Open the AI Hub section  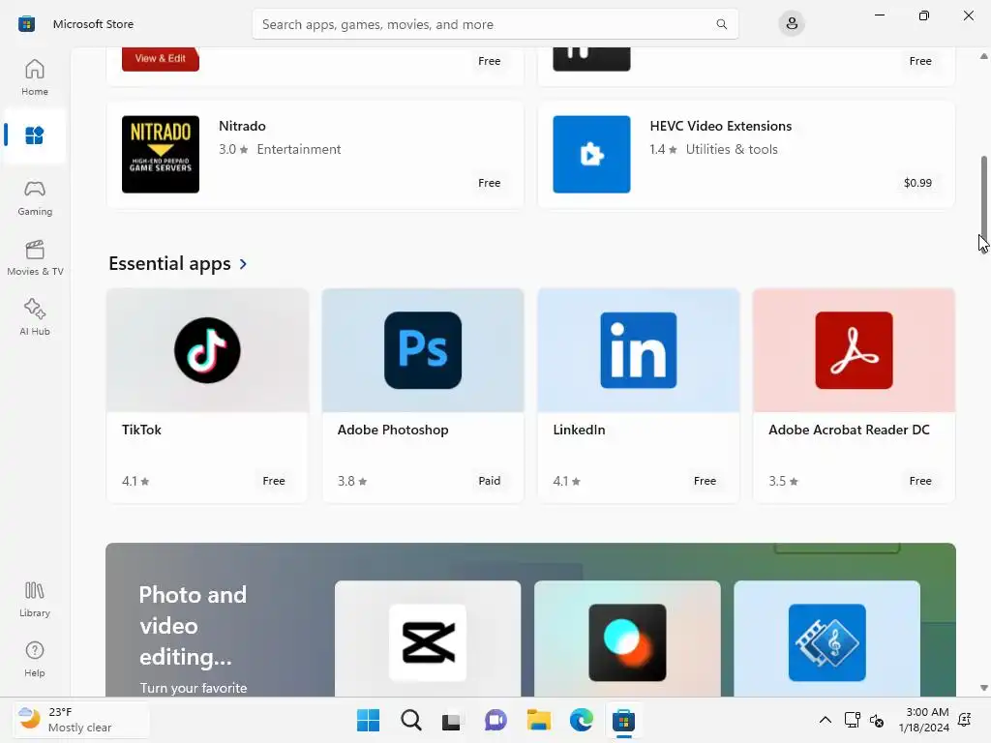[35, 317]
